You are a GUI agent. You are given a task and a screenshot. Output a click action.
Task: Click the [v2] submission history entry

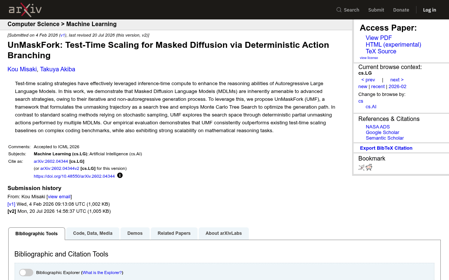[59, 211]
